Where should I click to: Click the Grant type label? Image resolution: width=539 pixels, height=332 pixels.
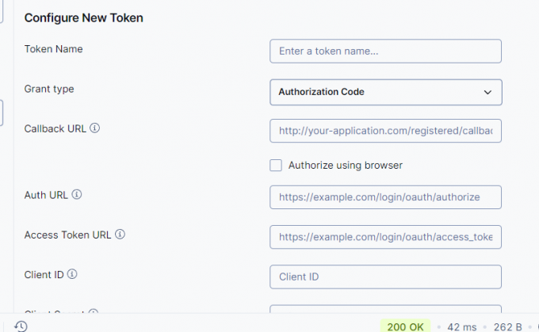(49, 89)
